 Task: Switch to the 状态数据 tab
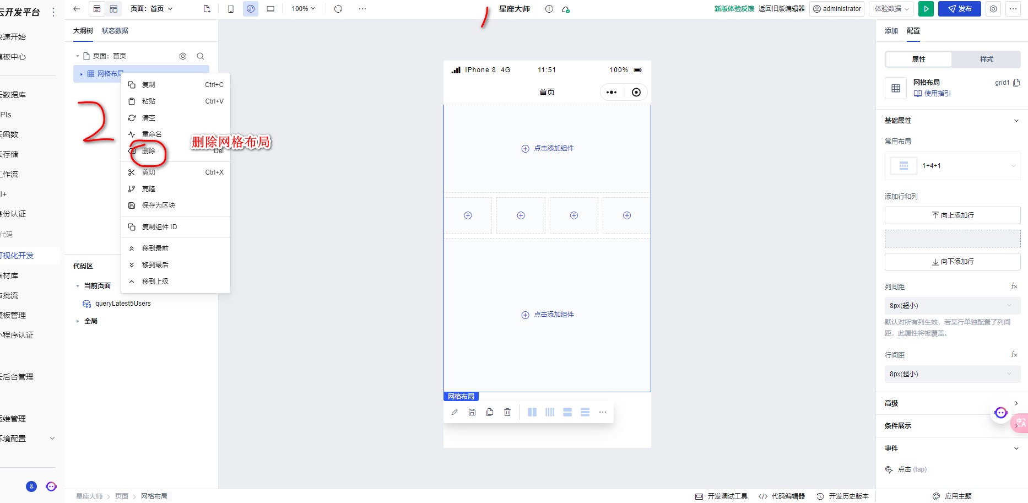(115, 31)
